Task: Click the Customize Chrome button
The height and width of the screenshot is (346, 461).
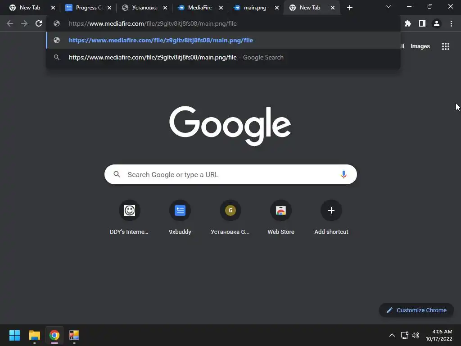Action: coord(416,310)
